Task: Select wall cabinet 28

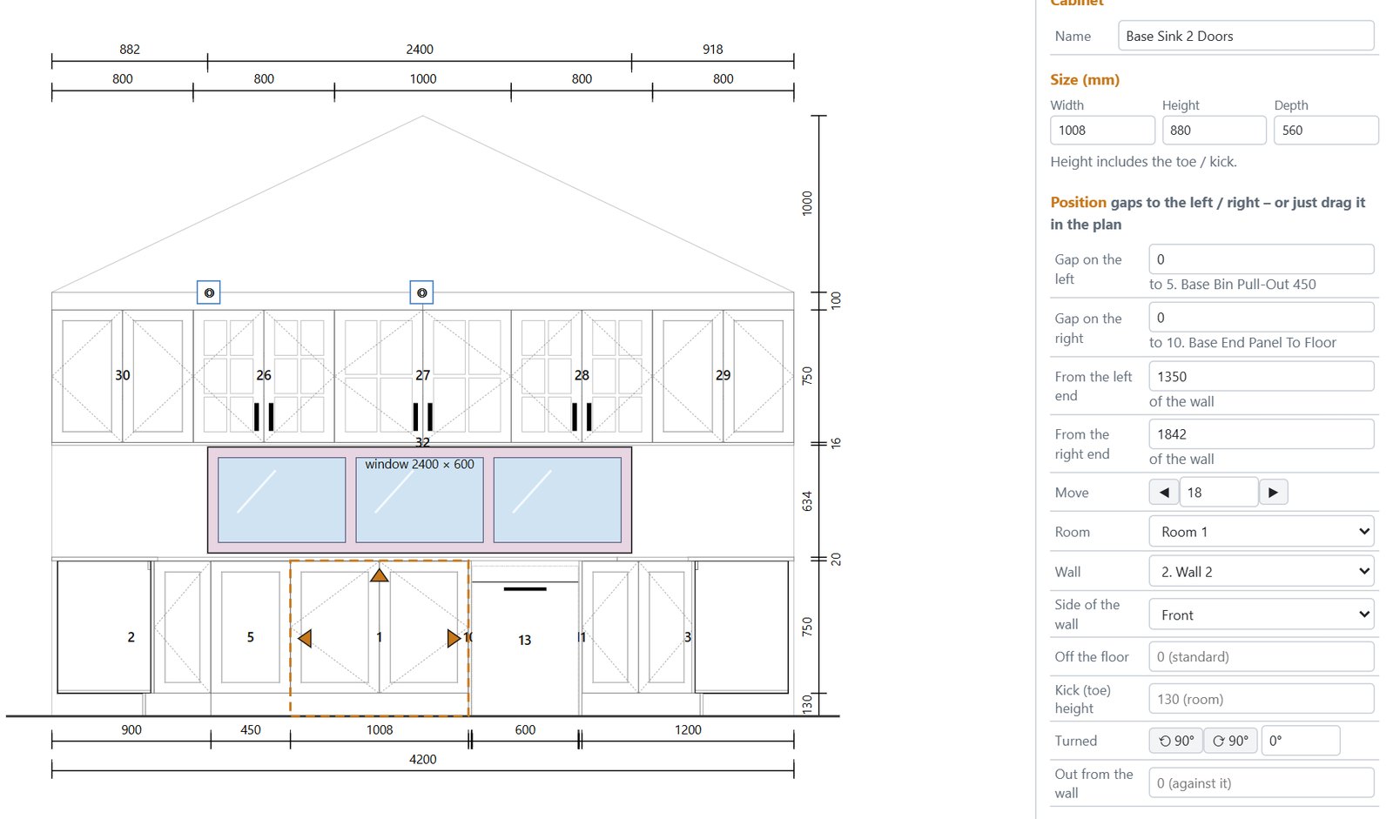Action: point(582,376)
